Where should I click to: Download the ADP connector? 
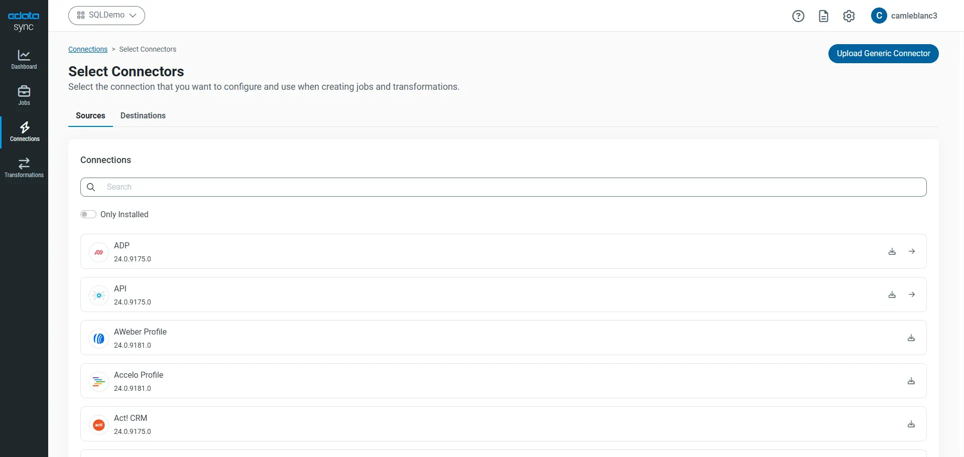[892, 251]
